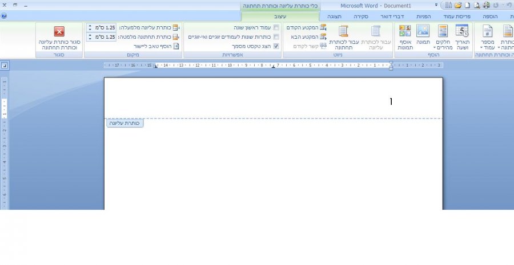Open Word Help question mark icon
The image size is (514, 265).
[3, 16]
